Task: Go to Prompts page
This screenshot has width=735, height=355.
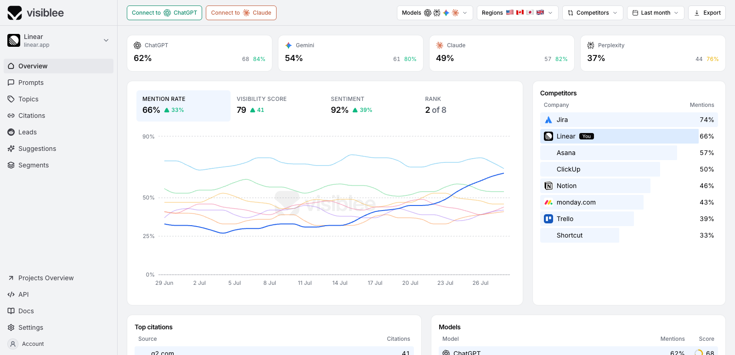Action: click(x=58, y=83)
